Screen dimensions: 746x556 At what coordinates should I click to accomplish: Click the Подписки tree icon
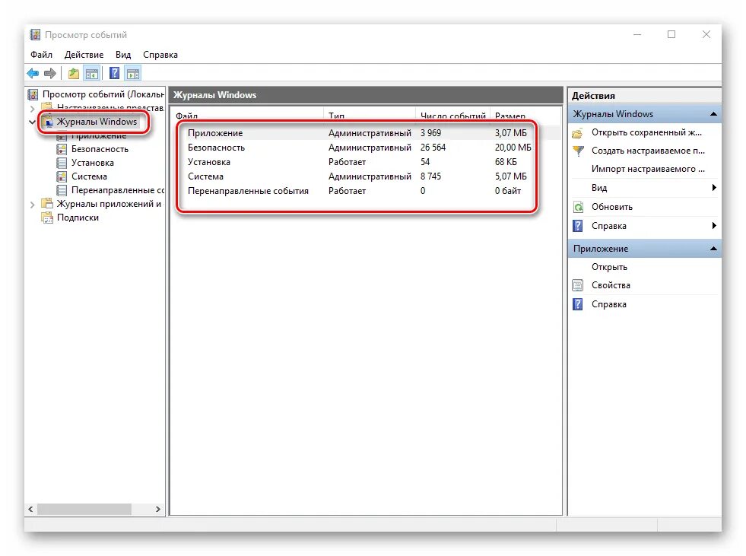pyautogui.click(x=47, y=218)
